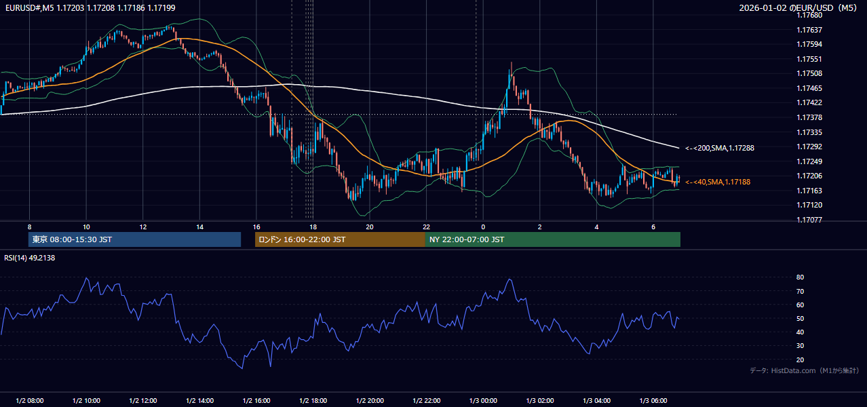The width and height of the screenshot is (867, 407).
Task: Click price scale value 1.17508
Action: (810, 73)
